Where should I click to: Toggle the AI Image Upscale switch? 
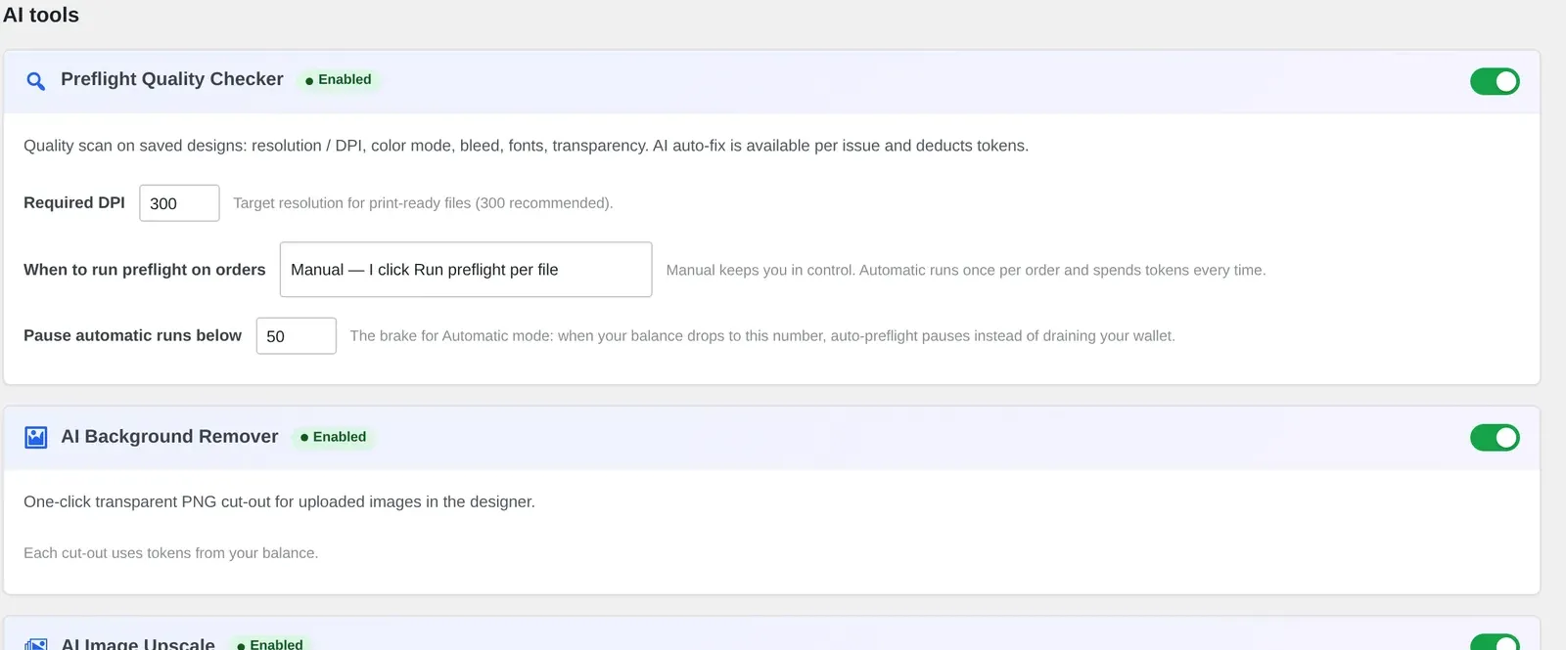1495,643
